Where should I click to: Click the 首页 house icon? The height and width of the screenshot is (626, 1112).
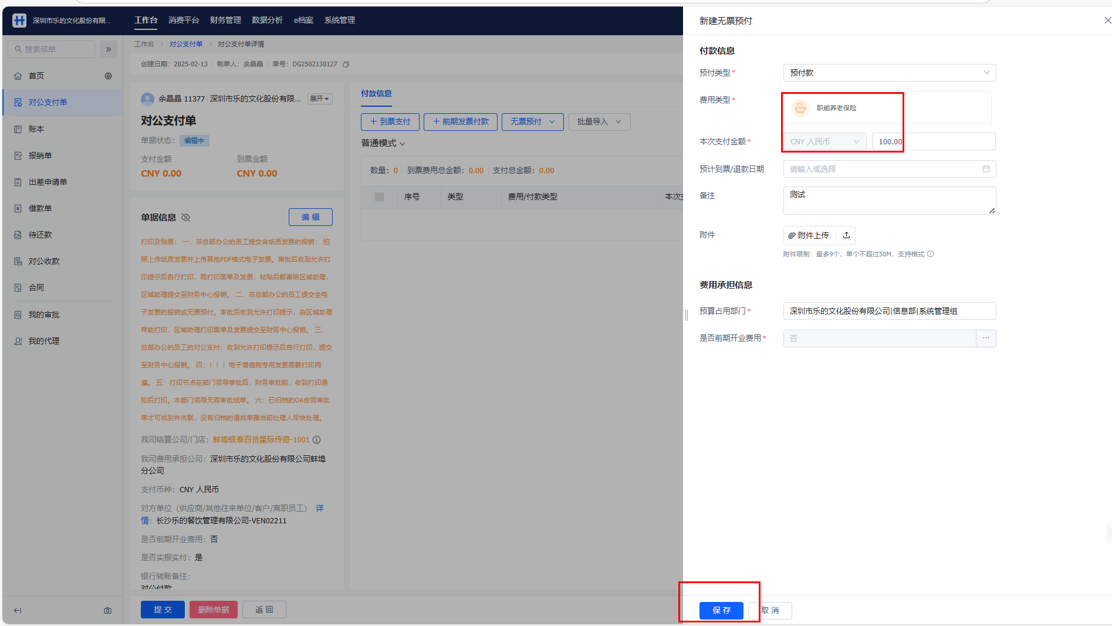[x=18, y=76]
